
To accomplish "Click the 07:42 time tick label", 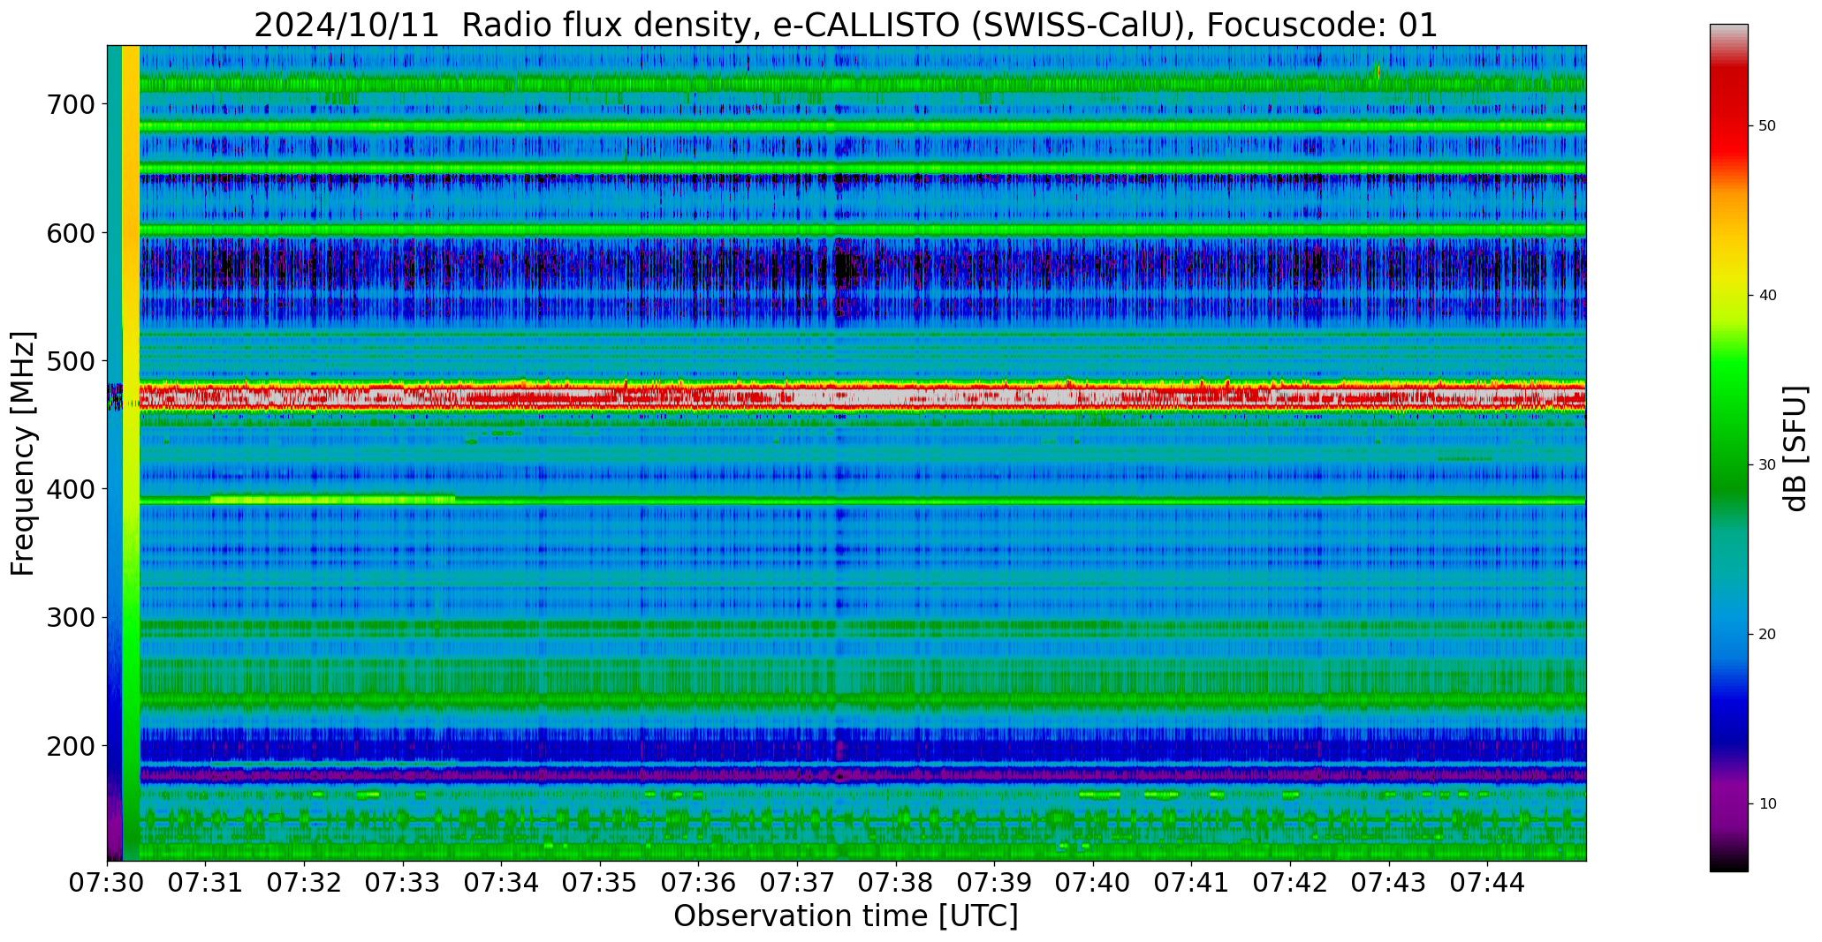I will click(x=1290, y=881).
